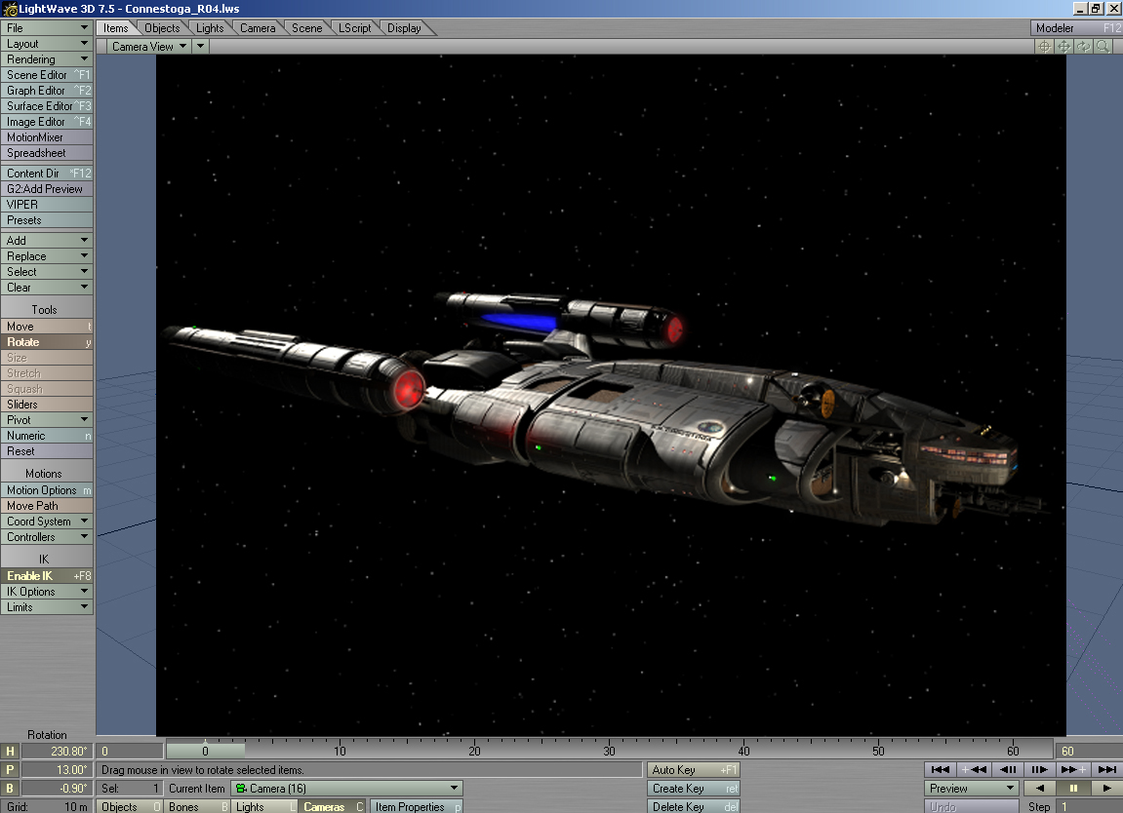Play animation backward
The image size is (1123, 813).
(1039, 788)
